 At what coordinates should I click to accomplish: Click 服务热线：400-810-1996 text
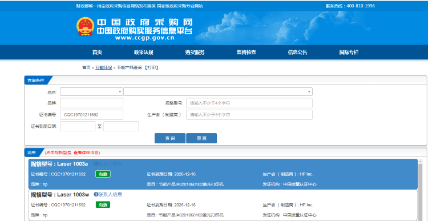[350, 6]
